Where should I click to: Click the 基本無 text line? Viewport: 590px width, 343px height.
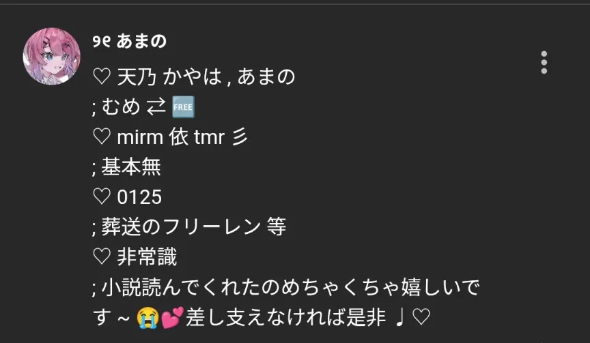[x=131, y=167]
